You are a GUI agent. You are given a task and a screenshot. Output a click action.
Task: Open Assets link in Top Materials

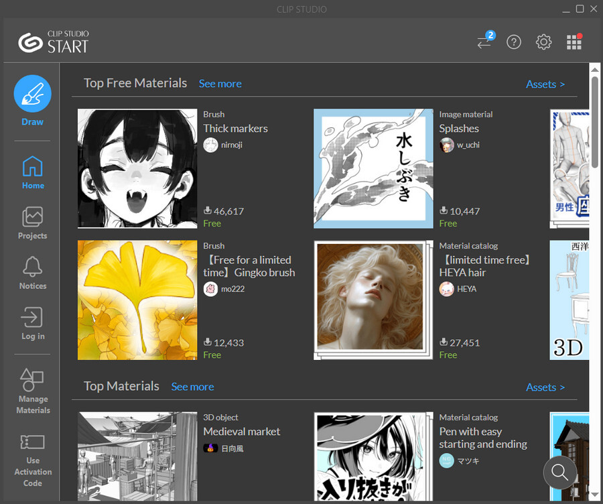pos(545,387)
